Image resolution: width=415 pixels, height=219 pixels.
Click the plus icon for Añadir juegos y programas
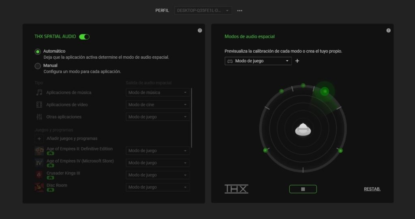tap(39, 138)
